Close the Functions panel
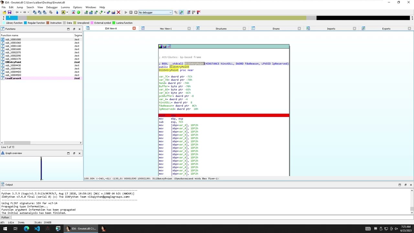 [x=79, y=29]
